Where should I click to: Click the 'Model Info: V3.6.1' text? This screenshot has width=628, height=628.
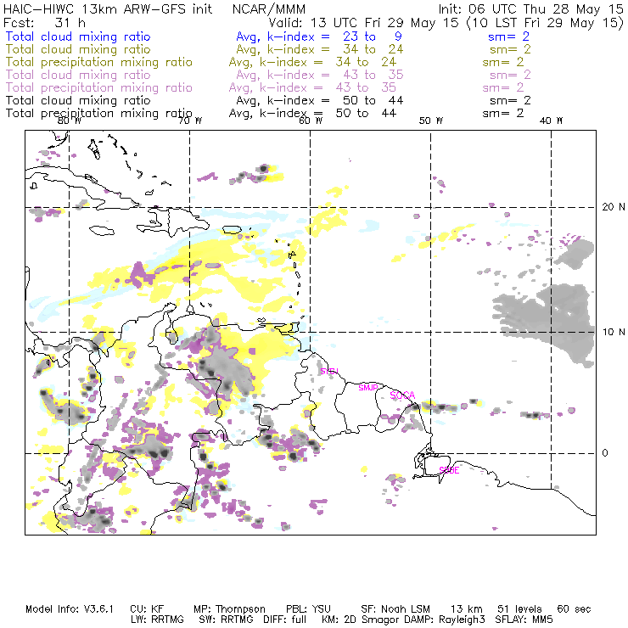click(x=70, y=609)
